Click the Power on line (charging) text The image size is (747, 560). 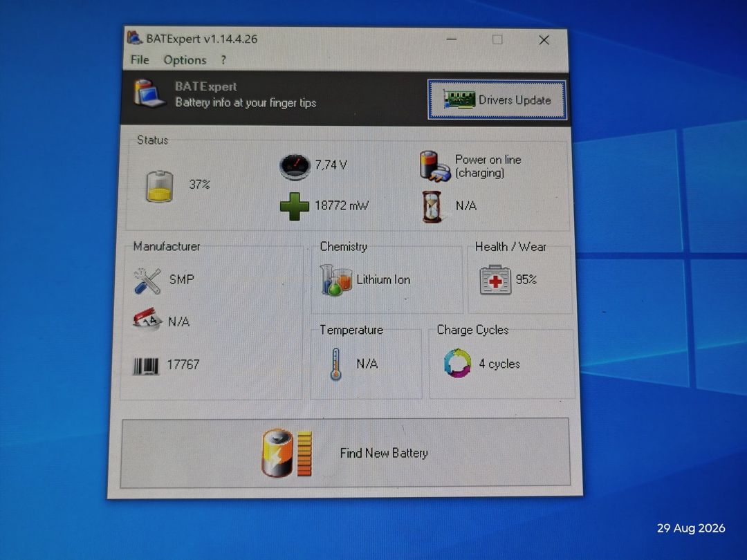coord(488,166)
